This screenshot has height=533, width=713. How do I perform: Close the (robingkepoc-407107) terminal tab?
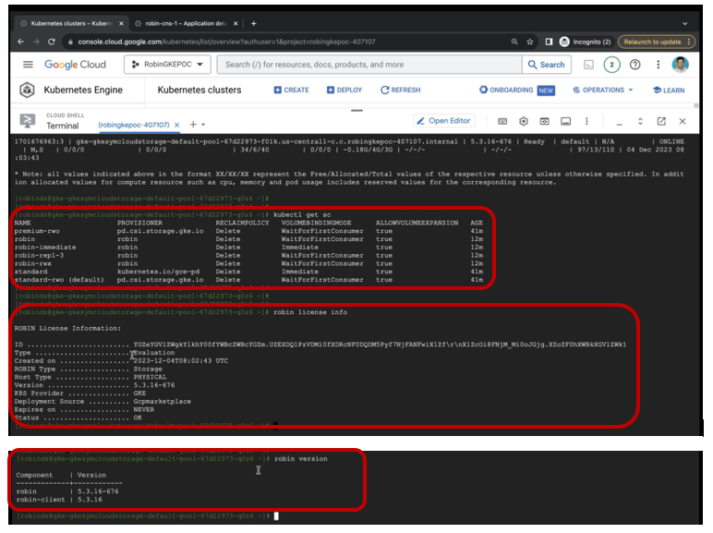177,125
